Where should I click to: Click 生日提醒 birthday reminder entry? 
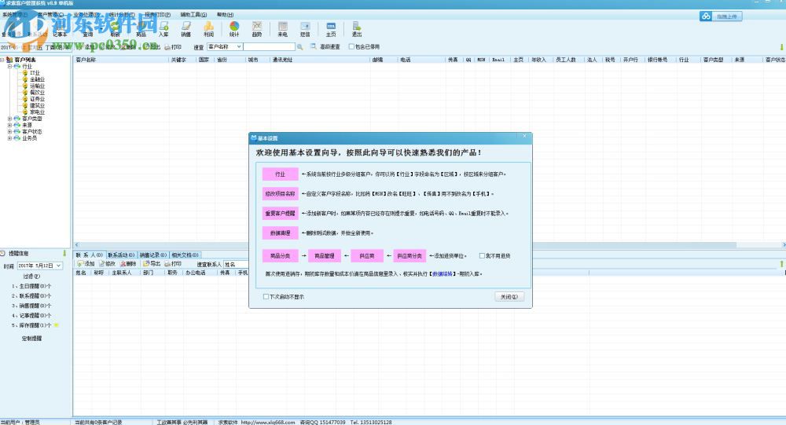pos(31,286)
